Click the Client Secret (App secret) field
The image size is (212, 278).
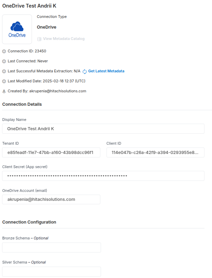pyautogui.click(x=103, y=176)
